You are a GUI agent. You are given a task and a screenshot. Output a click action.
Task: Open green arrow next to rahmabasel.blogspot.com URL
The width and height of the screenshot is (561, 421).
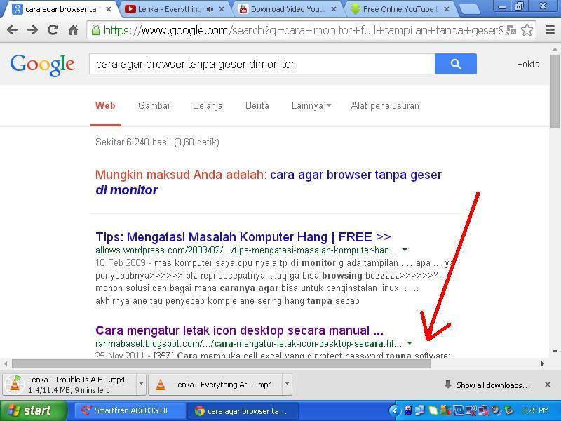tap(410, 343)
